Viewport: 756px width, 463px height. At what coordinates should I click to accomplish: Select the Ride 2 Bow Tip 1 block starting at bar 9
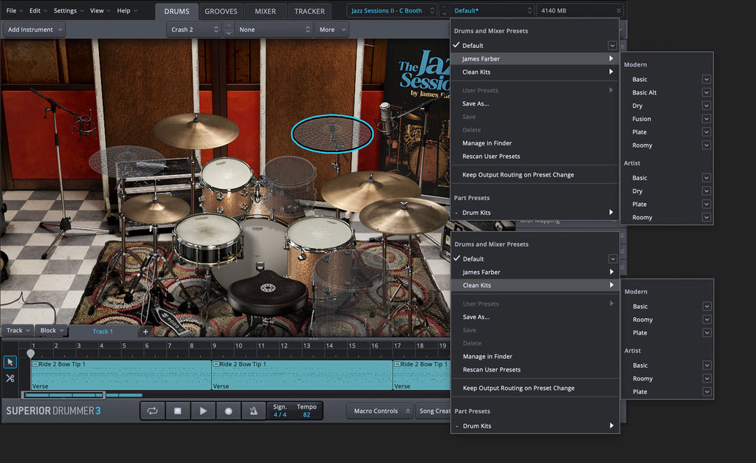pos(302,374)
